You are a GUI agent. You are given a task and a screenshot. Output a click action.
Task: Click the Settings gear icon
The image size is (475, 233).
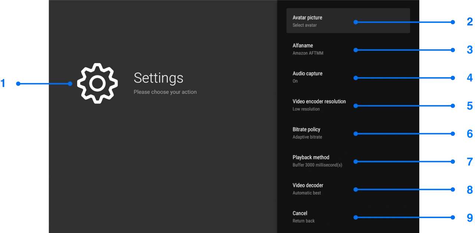pyautogui.click(x=97, y=83)
